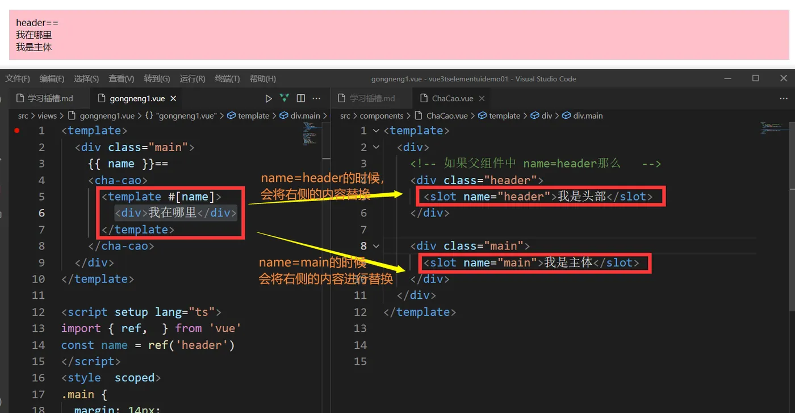This screenshot has height=413, width=795.
Task: Click the slot name="main" code line
Action: click(532, 262)
